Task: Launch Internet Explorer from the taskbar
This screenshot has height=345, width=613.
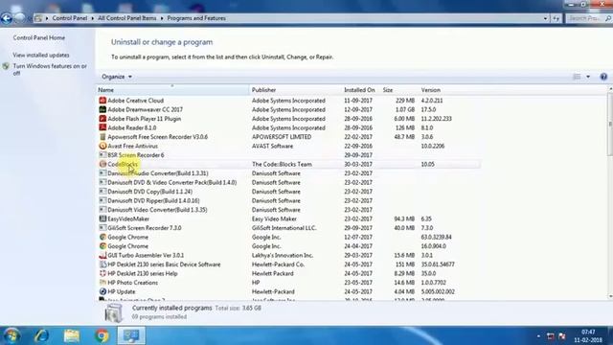Action: [x=41, y=335]
